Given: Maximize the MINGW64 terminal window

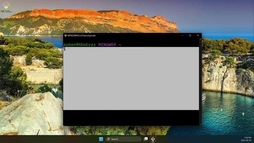Looking at the screenshot, I should click(190, 35).
